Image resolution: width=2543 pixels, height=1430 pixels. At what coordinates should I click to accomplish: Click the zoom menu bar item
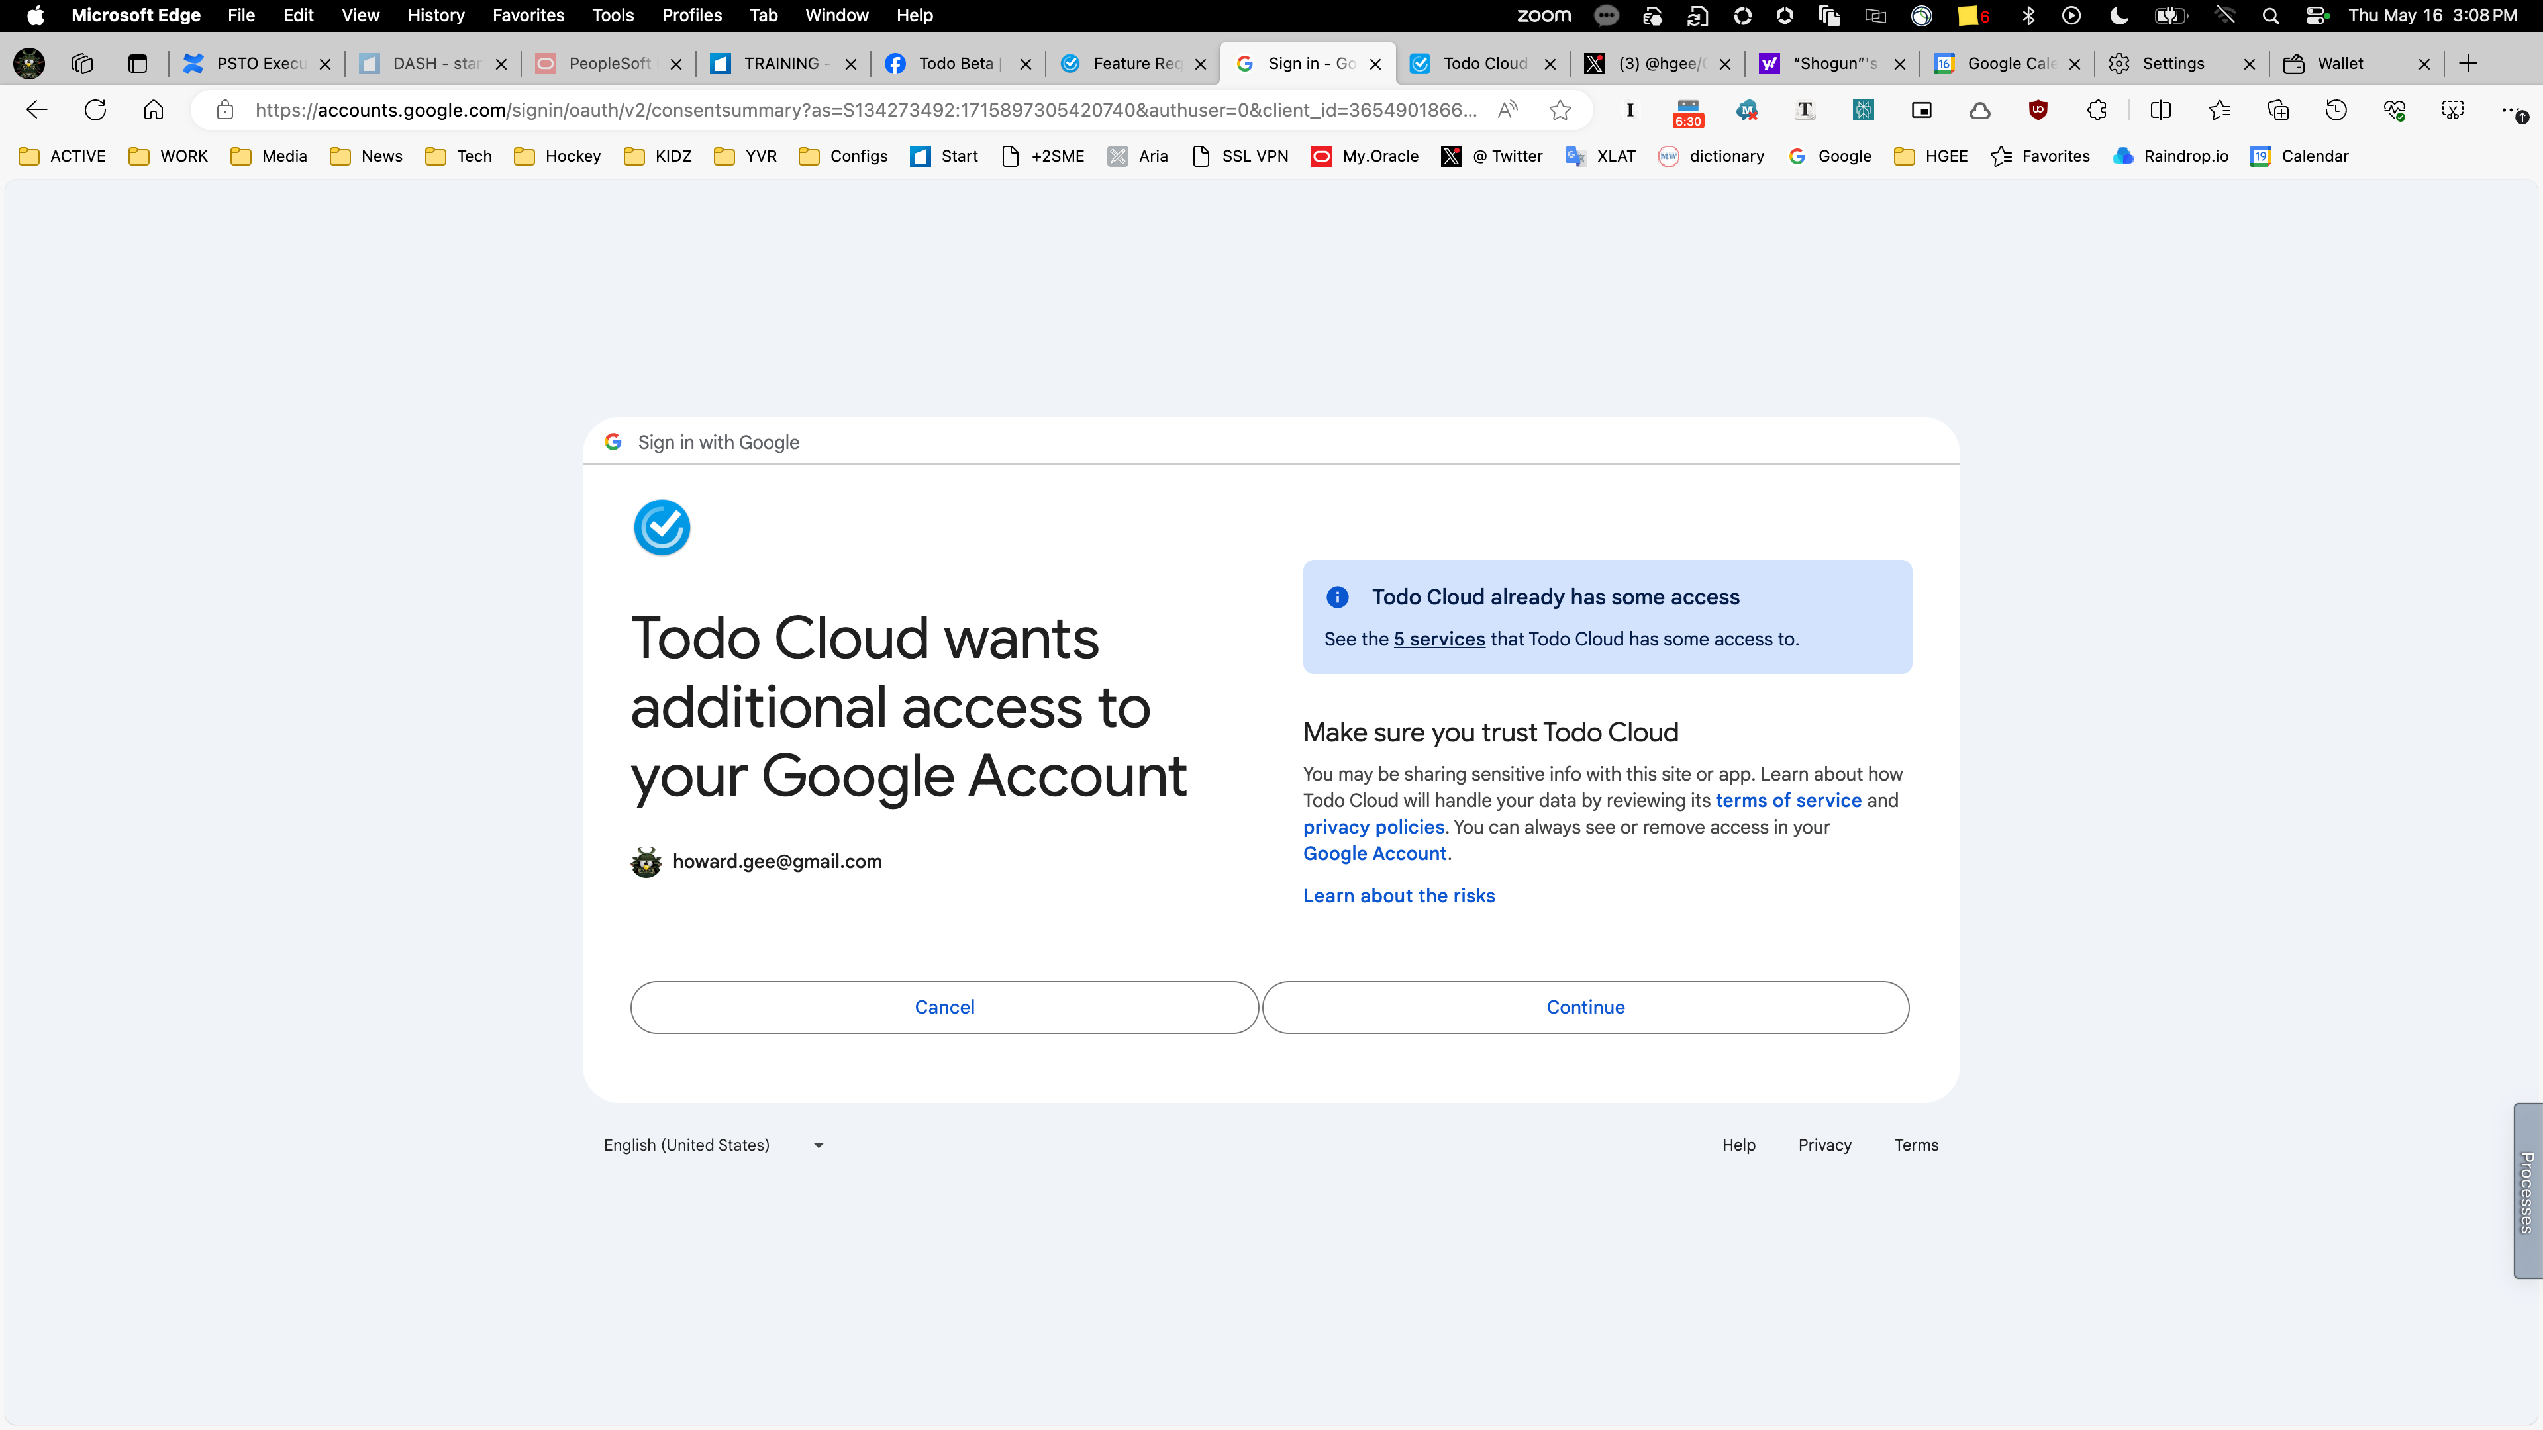[1543, 15]
